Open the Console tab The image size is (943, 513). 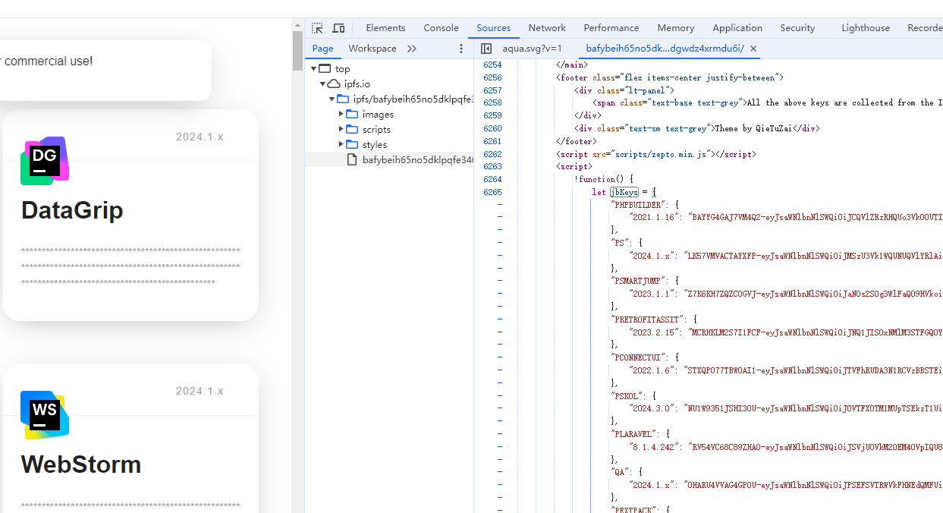point(441,28)
